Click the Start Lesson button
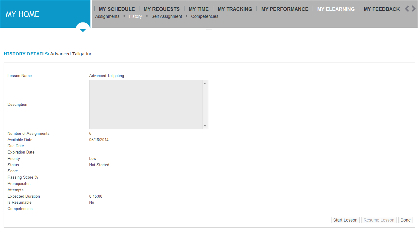Screen dimensions: 418x230 [x=345, y=220]
